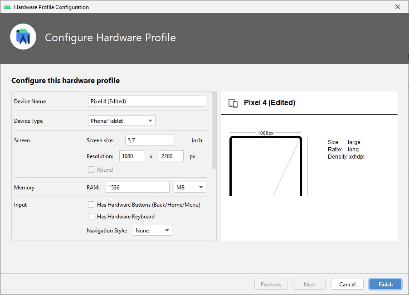This screenshot has width=409, height=295.
Task: Click the Finish button
Action: tap(385, 284)
